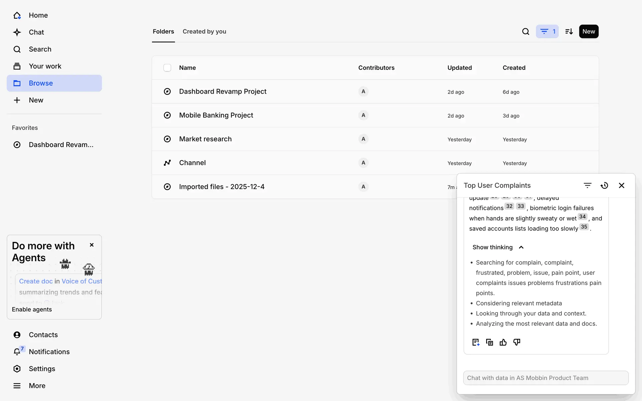Tick the select-all checkbox beside Name
Image resolution: width=642 pixels, height=401 pixels.
(167, 68)
